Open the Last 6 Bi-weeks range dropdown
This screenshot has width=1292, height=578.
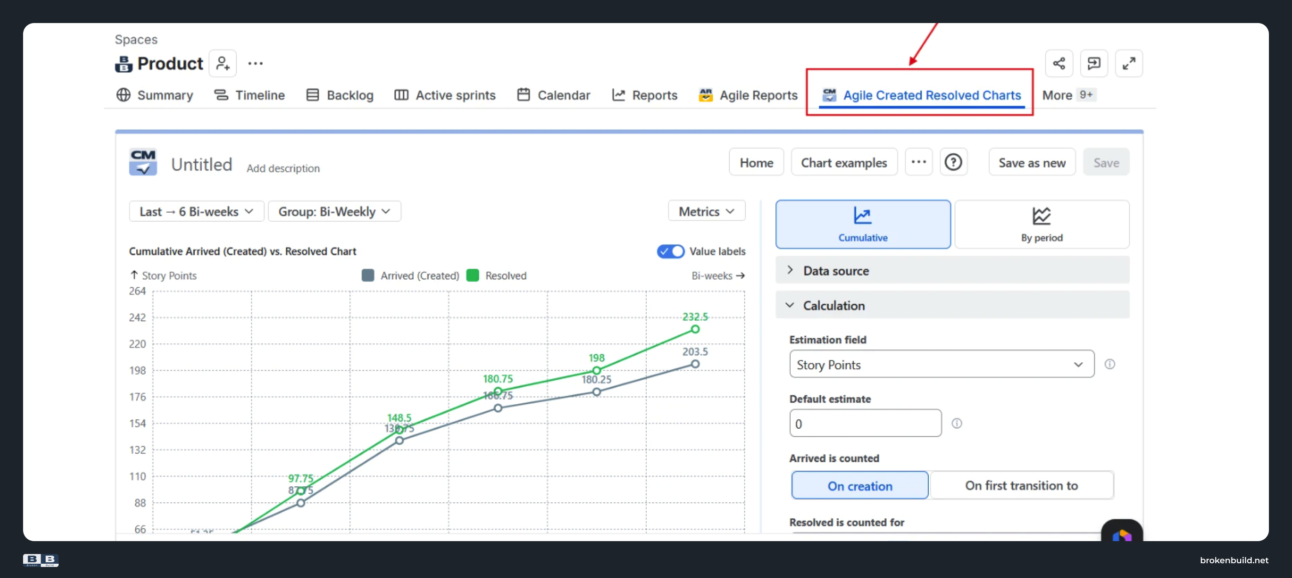[x=197, y=212]
